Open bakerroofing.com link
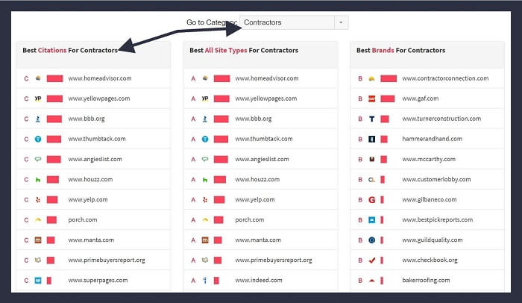Image resolution: width=522 pixels, height=303 pixels. pyautogui.click(x=426, y=281)
